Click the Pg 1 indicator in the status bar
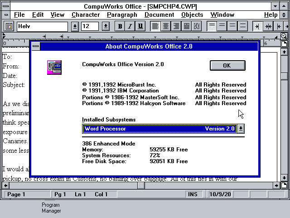This screenshot has height=218, width=290. coord(60,194)
